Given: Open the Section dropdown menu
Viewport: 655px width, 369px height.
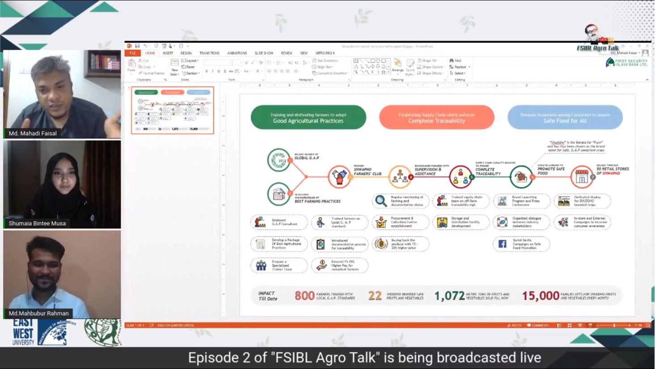Looking at the screenshot, I should [191, 73].
